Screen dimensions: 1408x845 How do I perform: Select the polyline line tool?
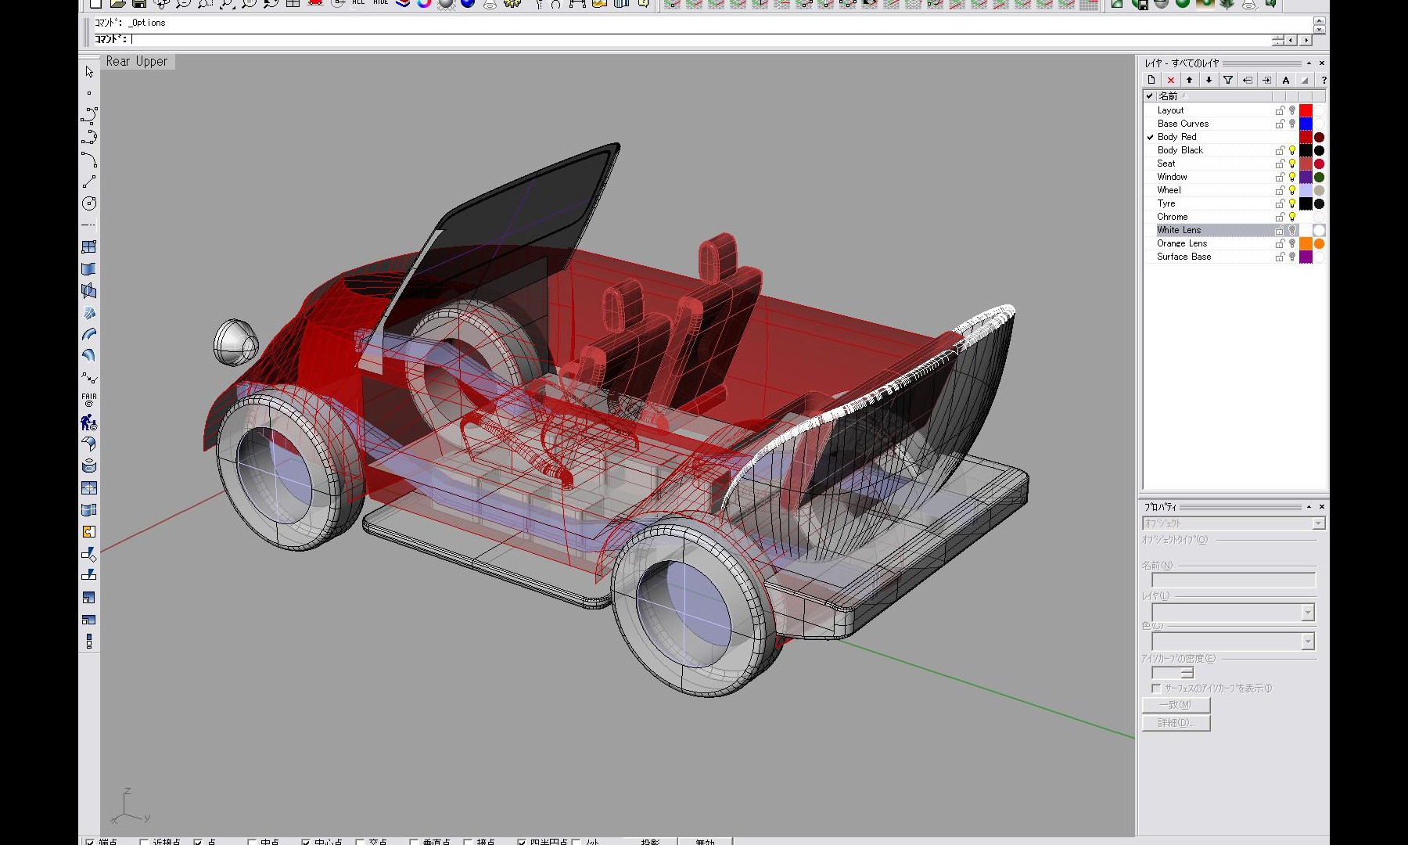[x=89, y=182]
